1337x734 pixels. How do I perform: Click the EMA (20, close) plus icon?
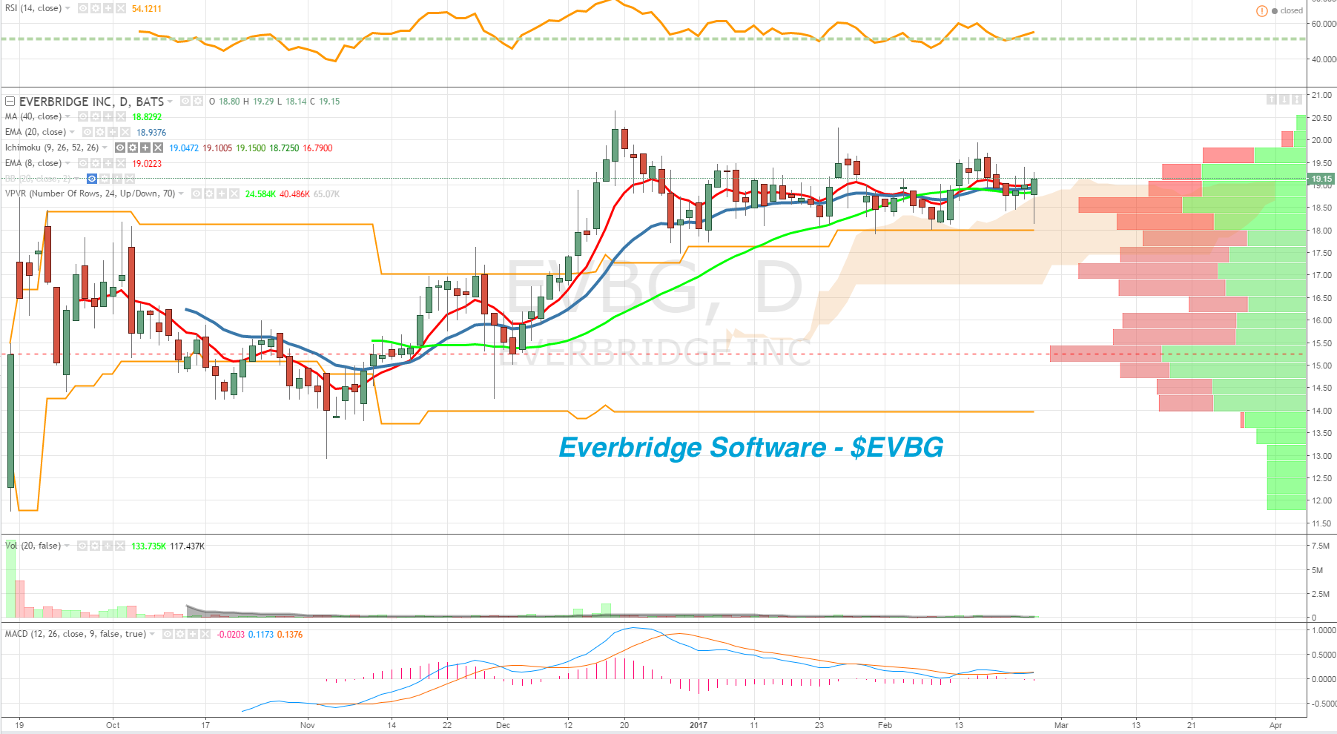[x=113, y=132]
